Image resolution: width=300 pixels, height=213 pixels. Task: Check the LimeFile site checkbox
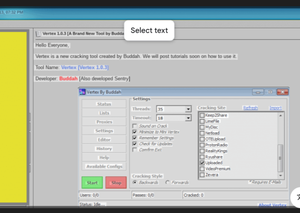pyautogui.click(x=202, y=121)
